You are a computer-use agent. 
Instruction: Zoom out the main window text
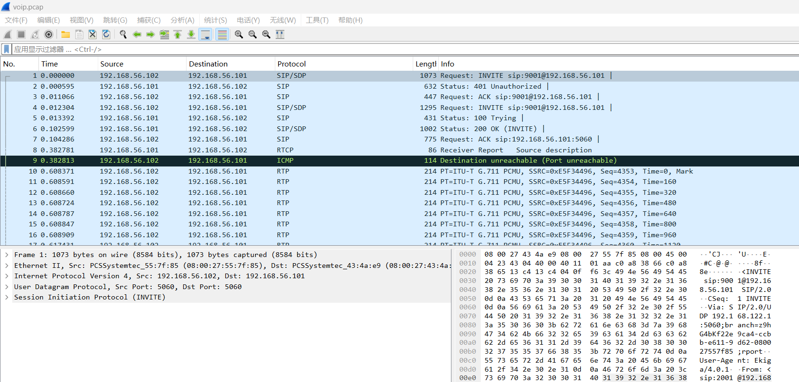tap(253, 34)
